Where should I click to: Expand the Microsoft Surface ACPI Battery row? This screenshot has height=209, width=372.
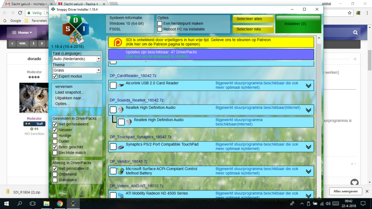point(308,172)
